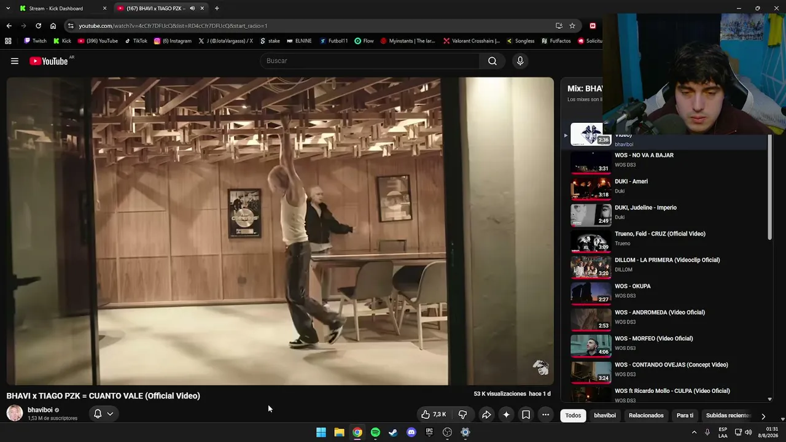Open more actions three-dot menu

coord(545,414)
